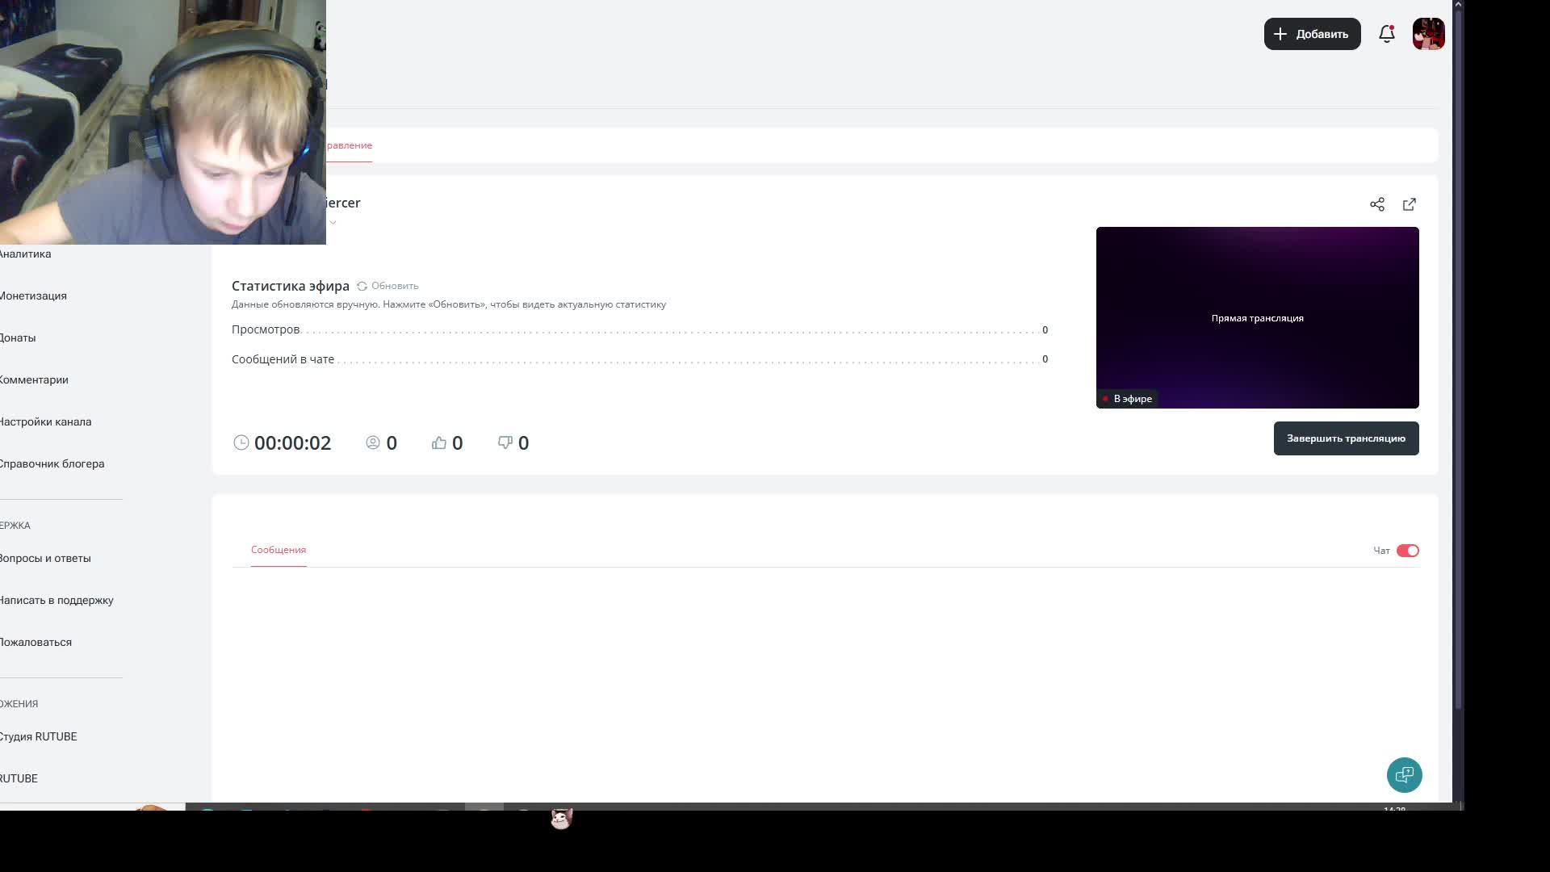Screen dimensions: 1550x872
Task: Open the profile avatar menu
Action: click(x=1428, y=34)
